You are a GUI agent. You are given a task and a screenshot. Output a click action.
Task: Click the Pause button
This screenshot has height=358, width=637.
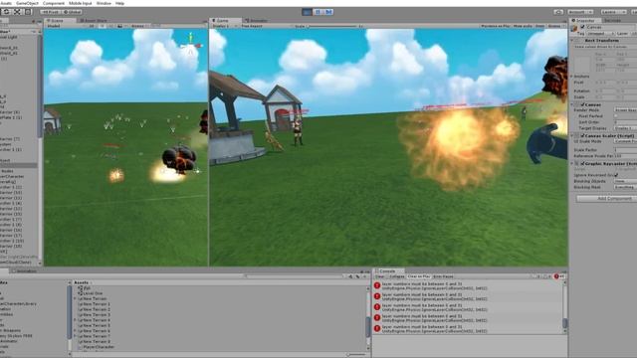pyautogui.click(x=318, y=12)
